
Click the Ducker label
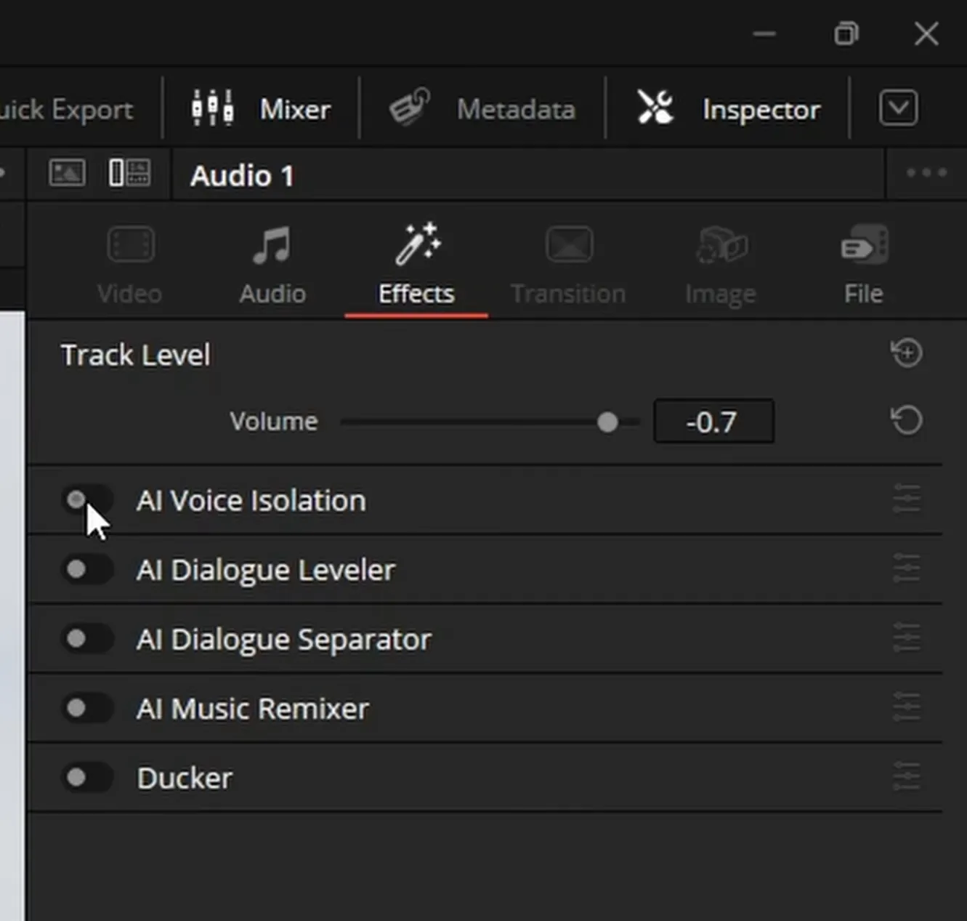pyautogui.click(x=185, y=779)
